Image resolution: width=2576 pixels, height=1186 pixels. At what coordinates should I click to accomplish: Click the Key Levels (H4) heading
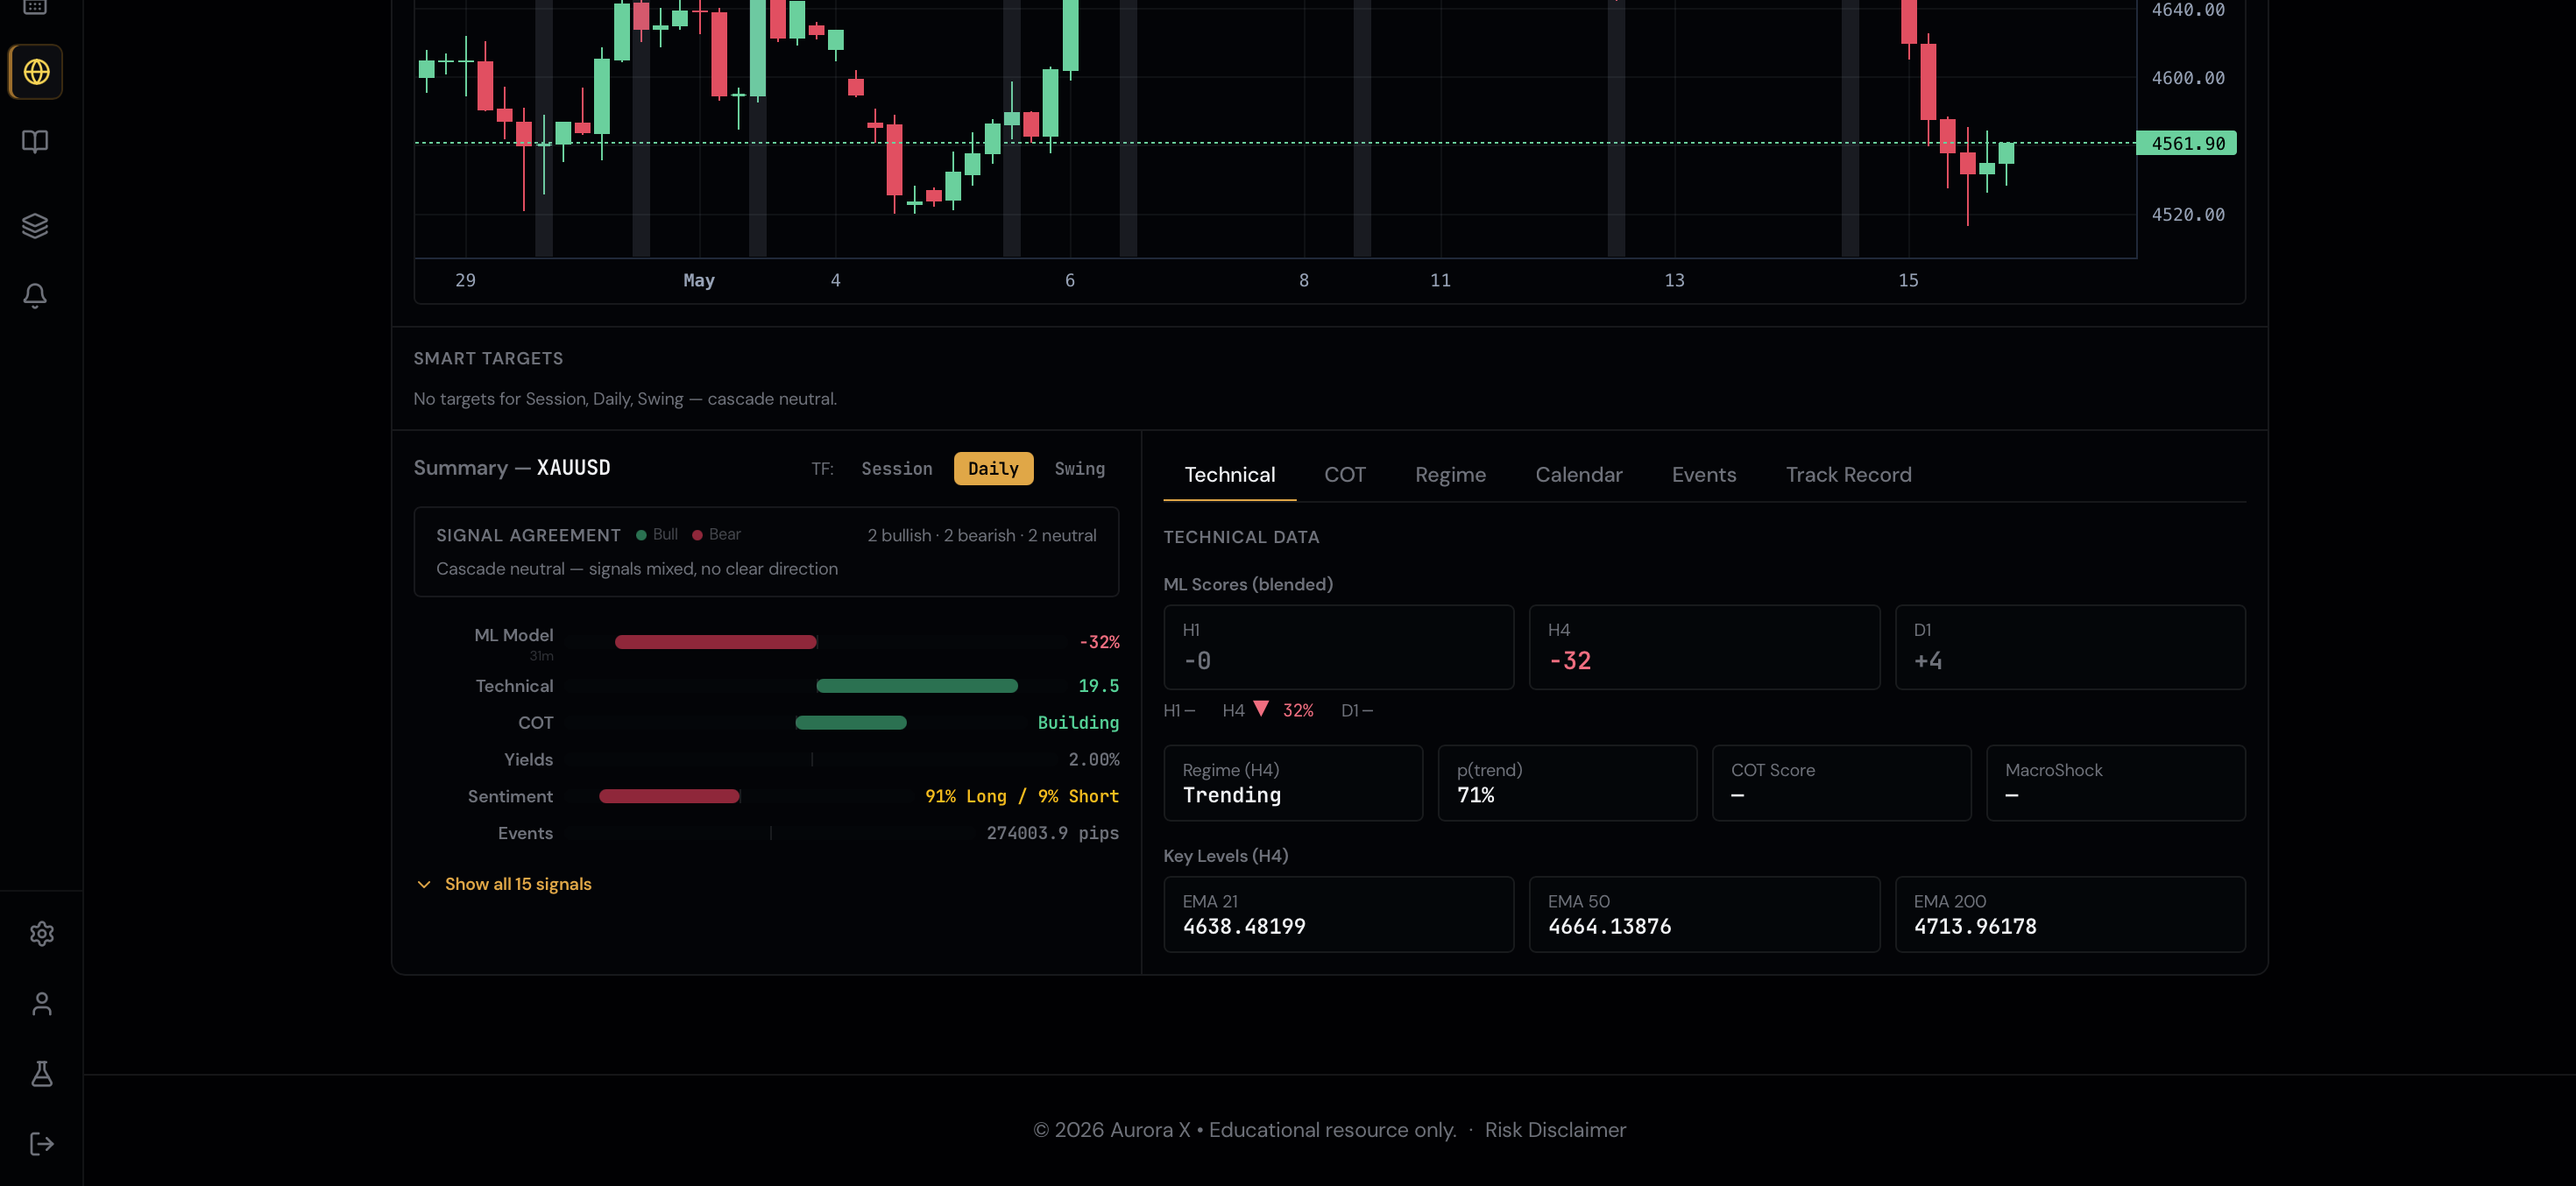(x=1225, y=856)
